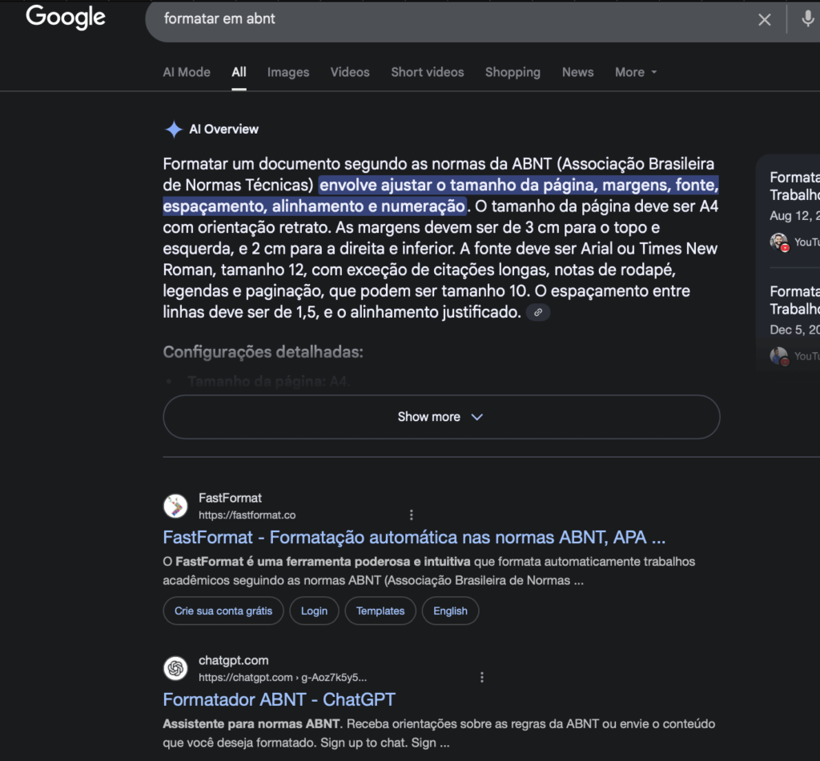Open Formatador ABNT - ChatGPT result link
The height and width of the screenshot is (761, 820).
[x=279, y=699]
